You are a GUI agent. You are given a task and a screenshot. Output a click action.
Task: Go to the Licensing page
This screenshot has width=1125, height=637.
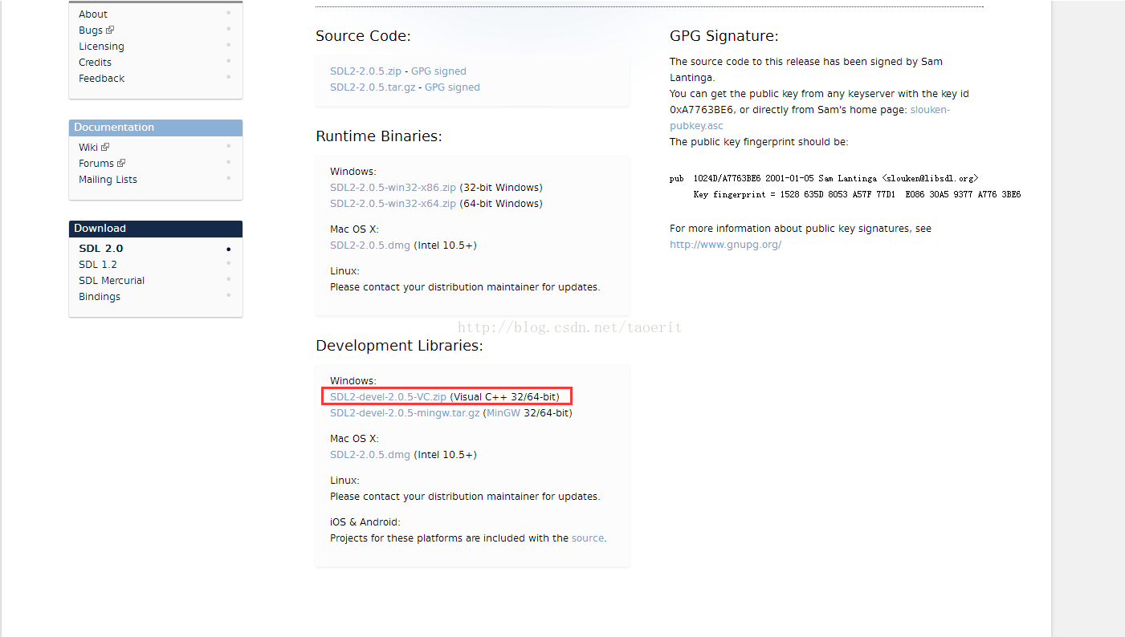pyautogui.click(x=101, y=46)
